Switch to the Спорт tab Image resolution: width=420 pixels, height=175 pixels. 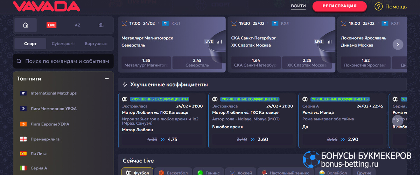[30, 44]
